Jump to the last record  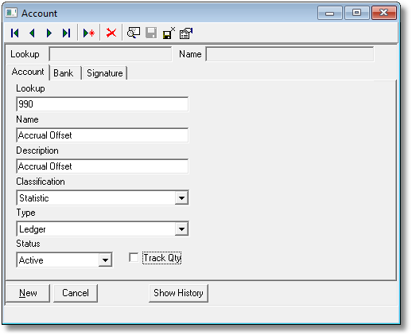tap(66, 33)
